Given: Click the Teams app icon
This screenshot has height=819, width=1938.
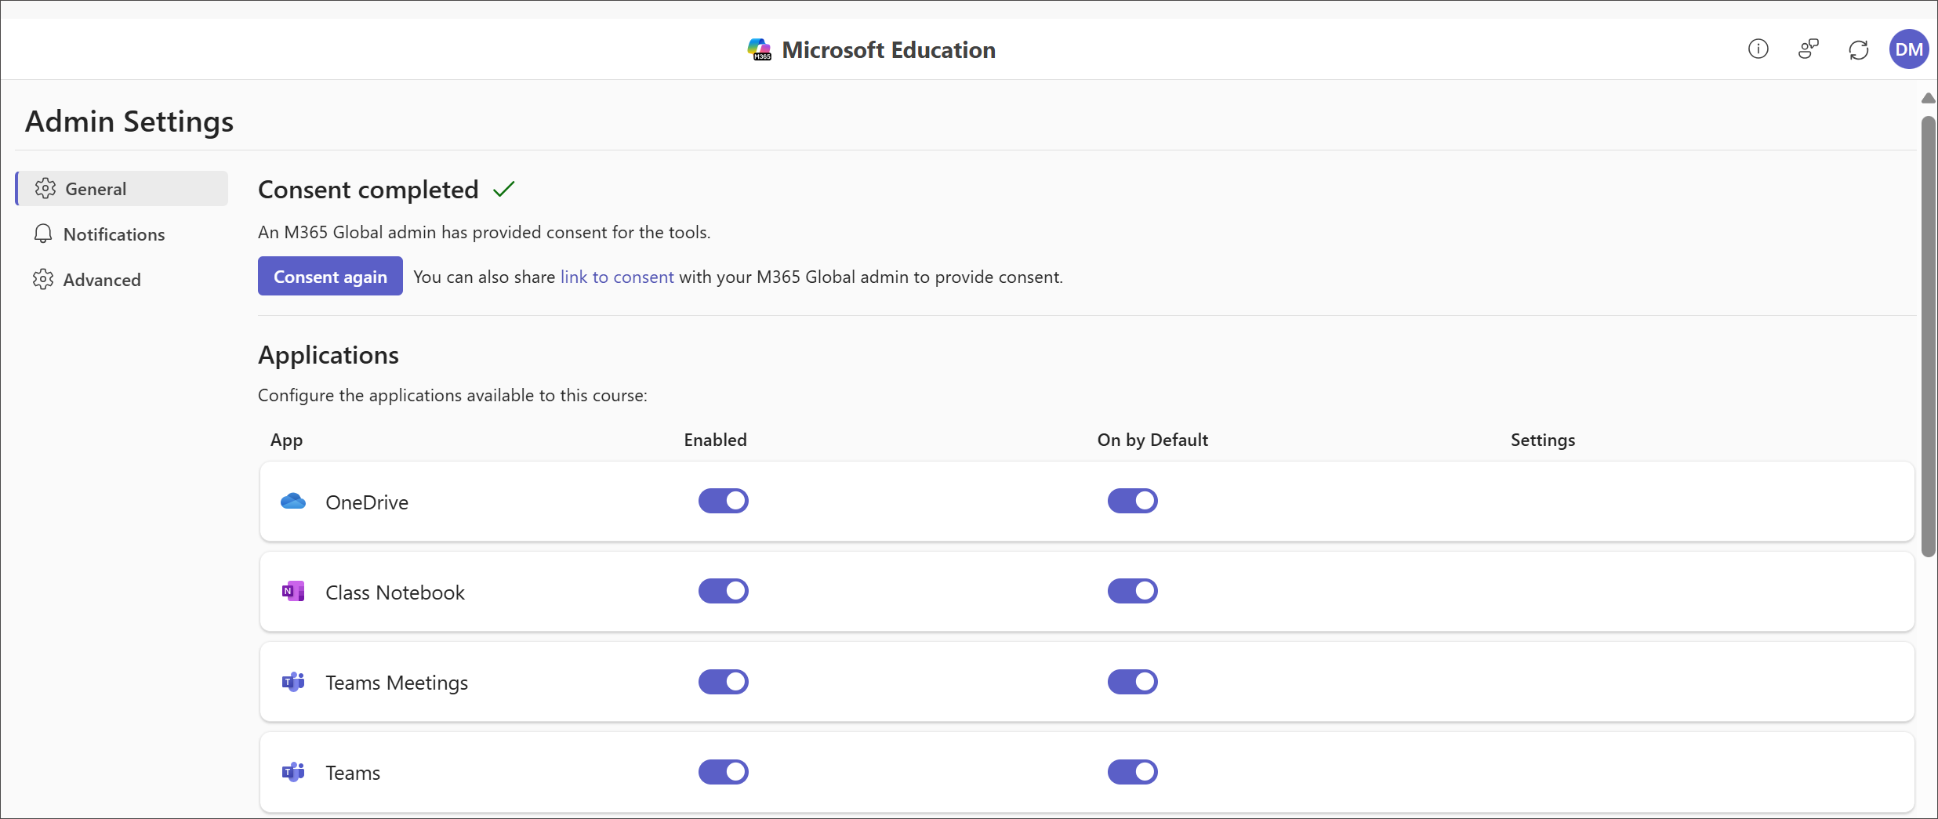Looking at the screenshot, I should coord(292,771).
